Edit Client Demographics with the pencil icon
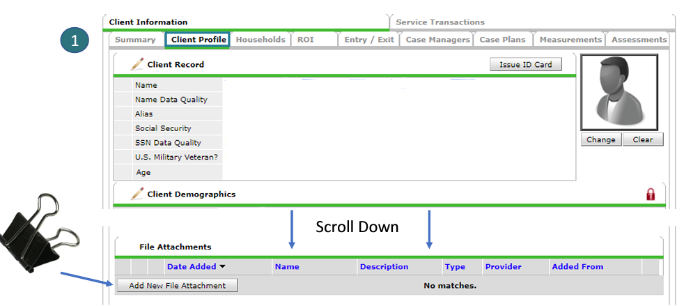Viewport: 684px width, 306px height. (137, 194)
